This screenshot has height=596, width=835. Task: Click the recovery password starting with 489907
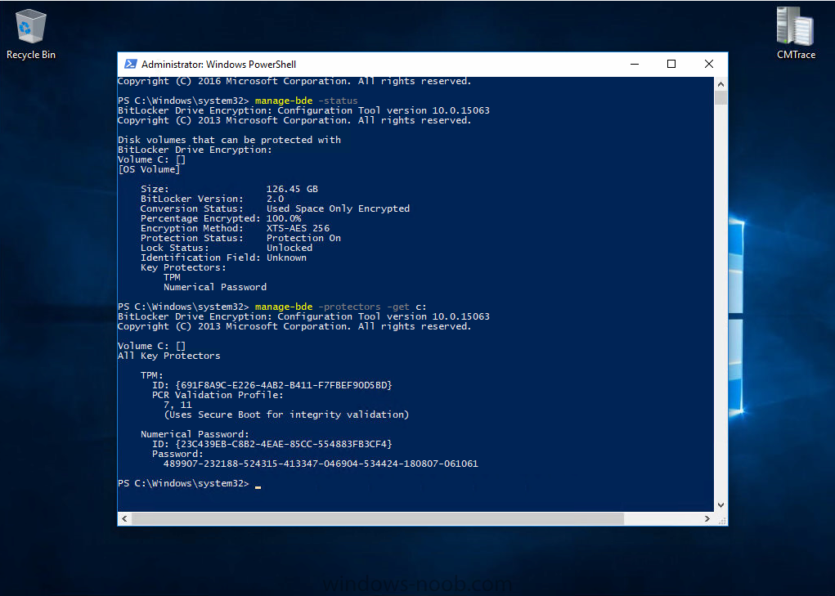pos(321,464)
